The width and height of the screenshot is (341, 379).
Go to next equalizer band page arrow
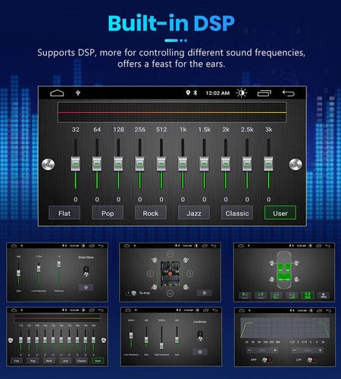[x=296, y=164]
